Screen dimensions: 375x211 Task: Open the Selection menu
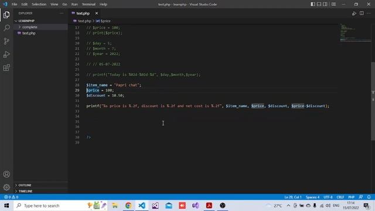click(x=39, y=4)
